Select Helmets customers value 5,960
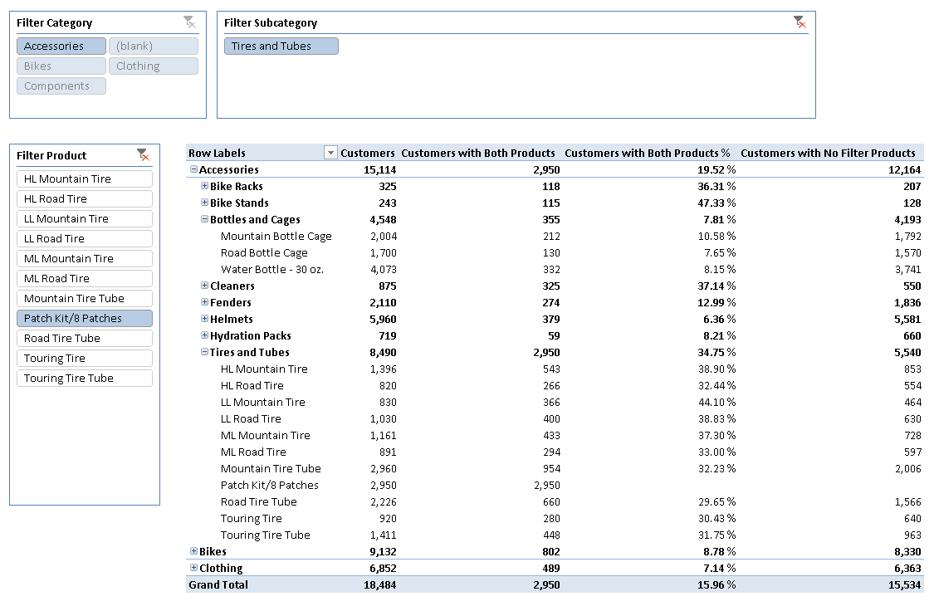 tap(383, 319)
